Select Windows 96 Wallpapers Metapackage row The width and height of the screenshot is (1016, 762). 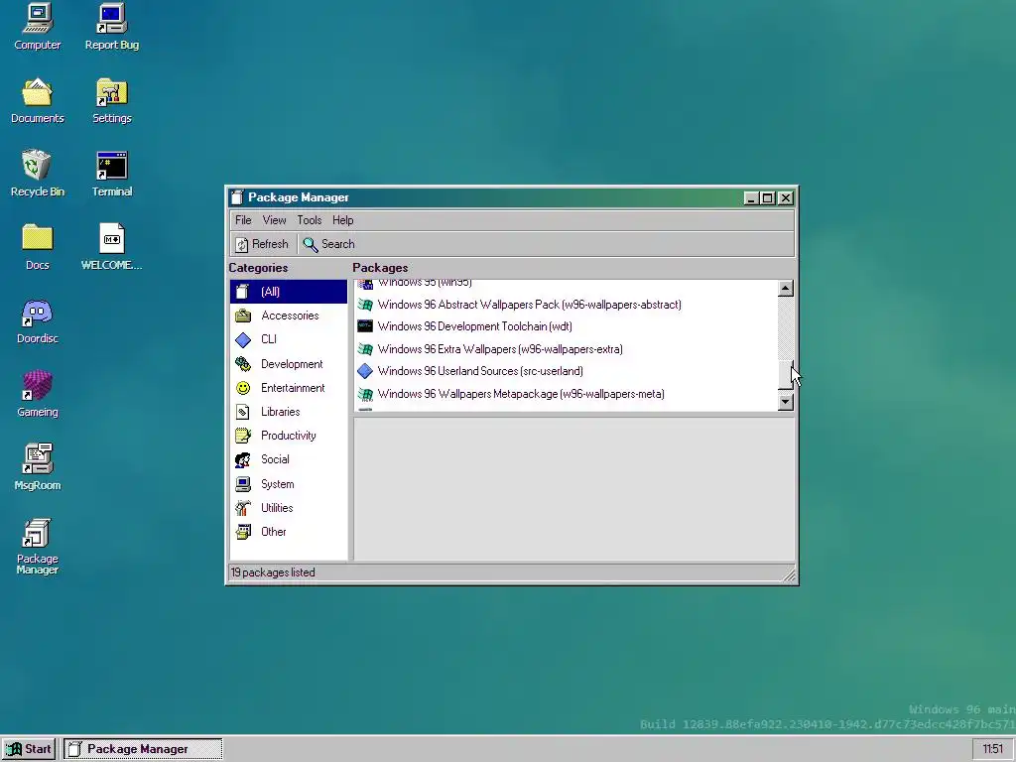click(x=566, y=394)
